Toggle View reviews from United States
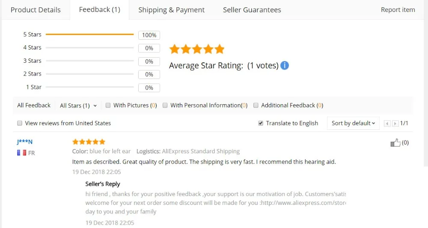 pyautogui.click(x=20, y=123)
